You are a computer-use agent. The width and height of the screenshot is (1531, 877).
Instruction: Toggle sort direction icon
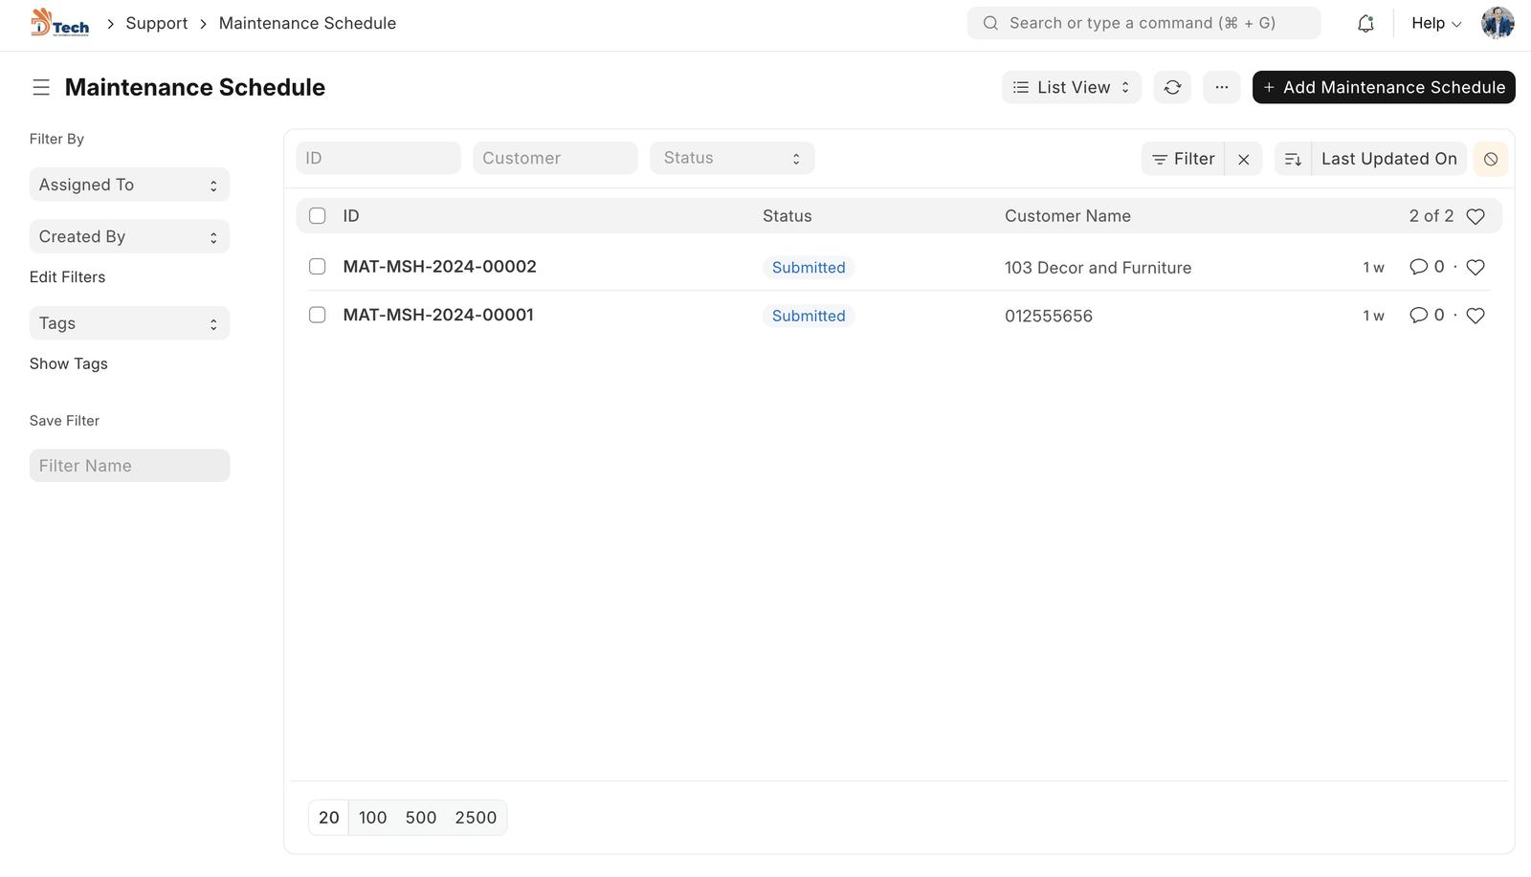(x=1293, y=159)
